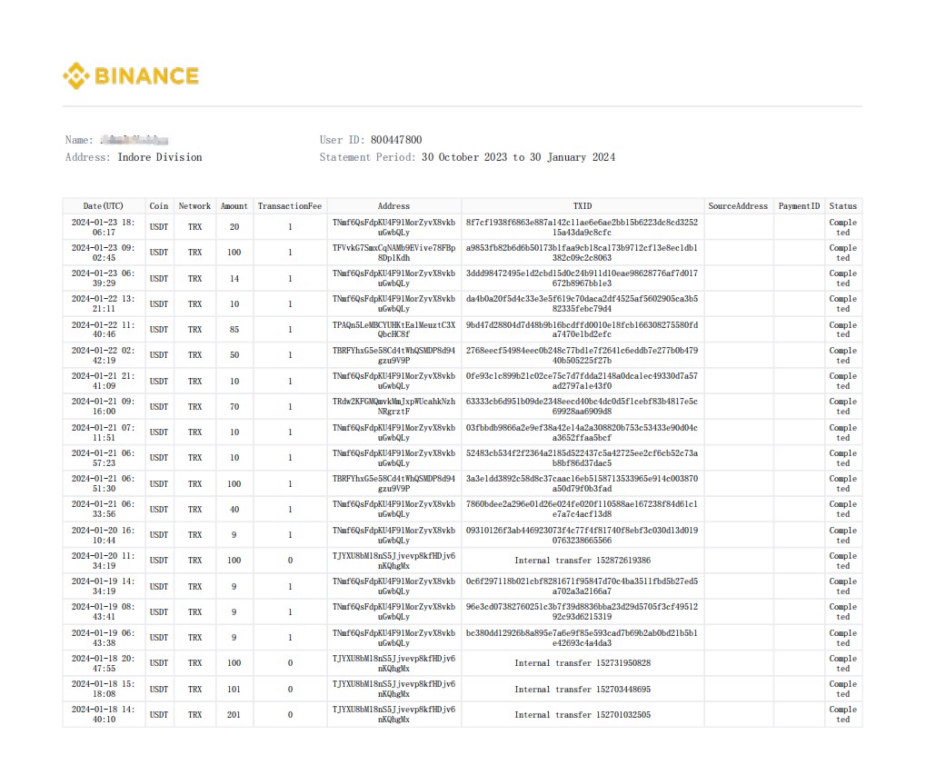
Task: Select TXID starting 63333cb6d951b09de
Action: [582, 406]
